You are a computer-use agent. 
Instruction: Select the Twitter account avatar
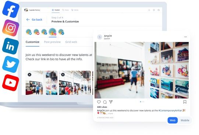pyautogui.click(x=29, y=32)
